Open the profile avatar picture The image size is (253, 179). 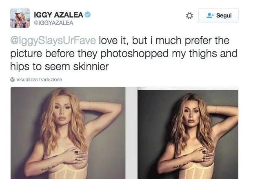[x=20, y=17]
